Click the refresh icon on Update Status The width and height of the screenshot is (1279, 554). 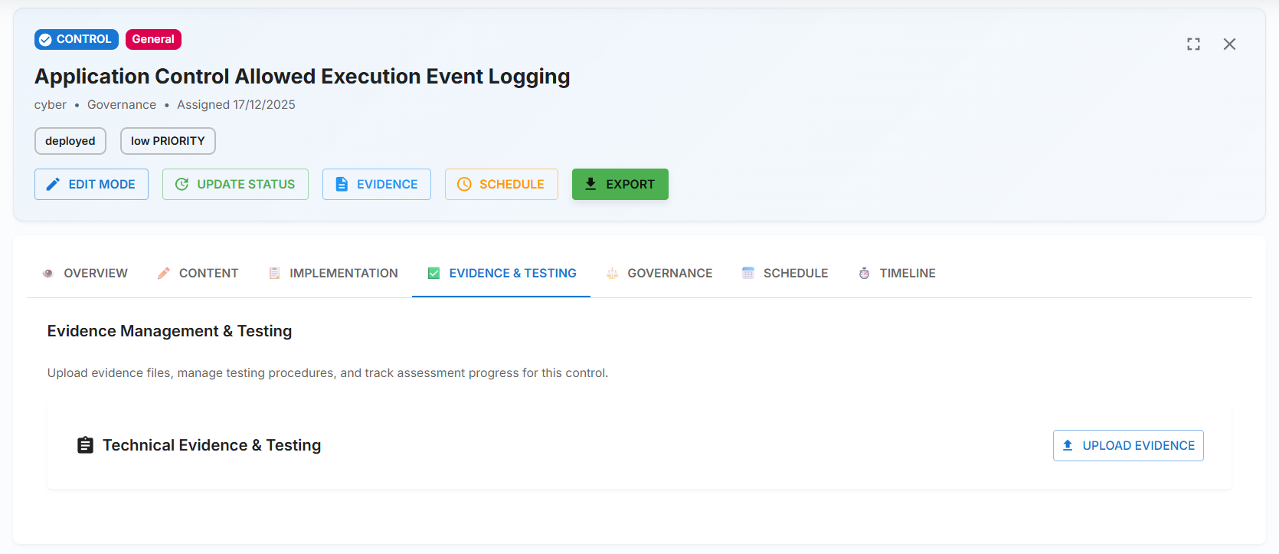coord(182,184)
